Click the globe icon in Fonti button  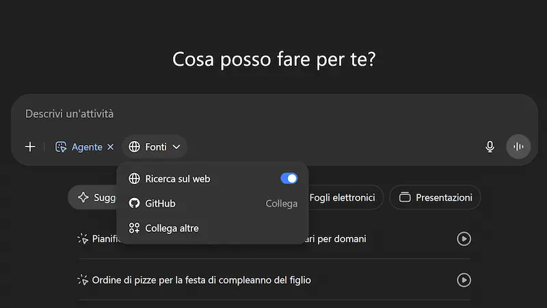click(134, 147)
